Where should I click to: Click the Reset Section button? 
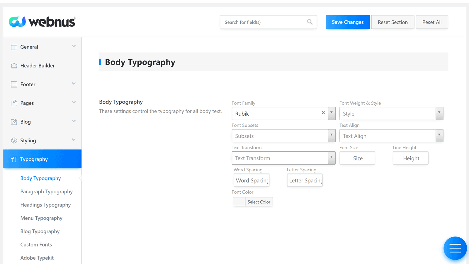pyautogui.click(x=392, y=22)
